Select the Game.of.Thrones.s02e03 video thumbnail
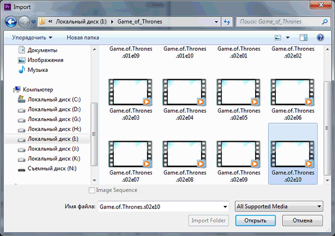 coord(131,92)
